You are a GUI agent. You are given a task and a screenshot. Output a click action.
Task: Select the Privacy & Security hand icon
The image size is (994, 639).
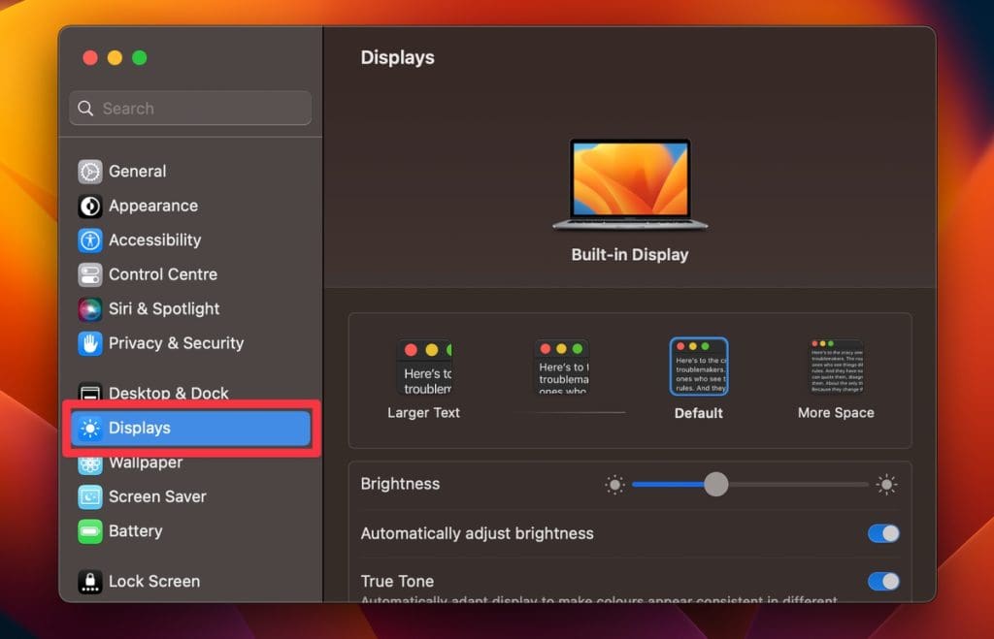click(90, 343)
